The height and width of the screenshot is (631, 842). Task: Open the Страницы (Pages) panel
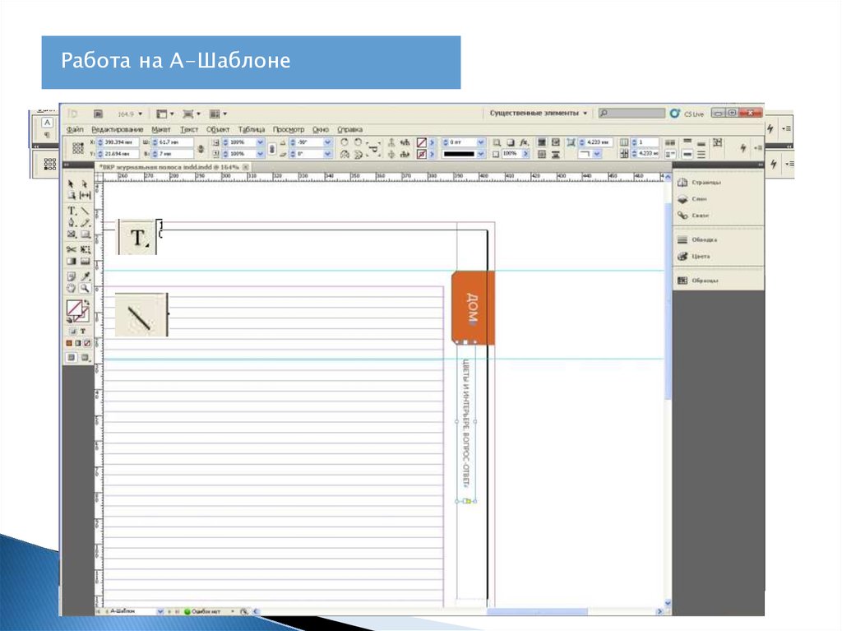[x=704, y=183]
